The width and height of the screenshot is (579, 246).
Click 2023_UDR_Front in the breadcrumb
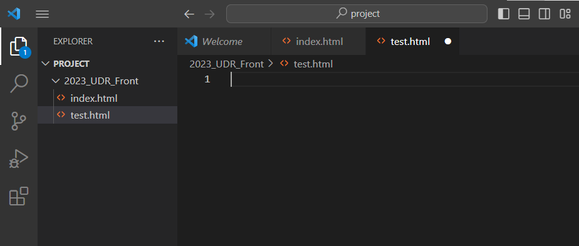[226, 64]
